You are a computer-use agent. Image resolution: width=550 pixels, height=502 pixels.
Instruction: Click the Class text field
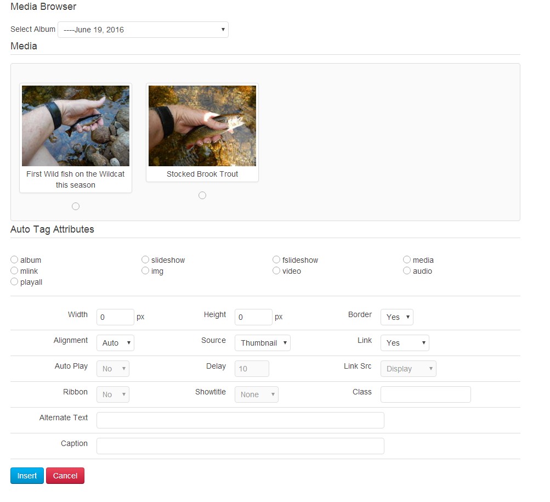point(426,394)
